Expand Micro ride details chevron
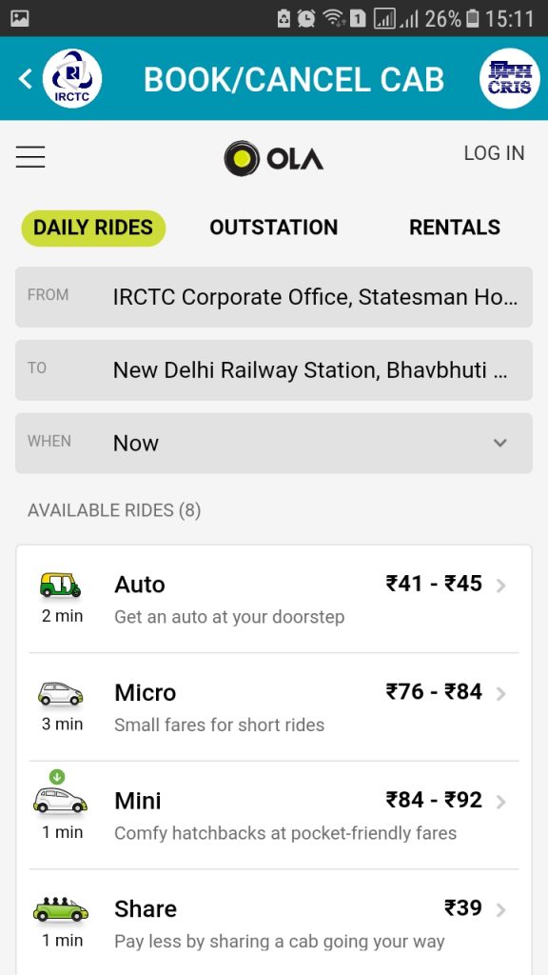Image resolution: width=548 pixels, height=975 pixels. [500, 694]
